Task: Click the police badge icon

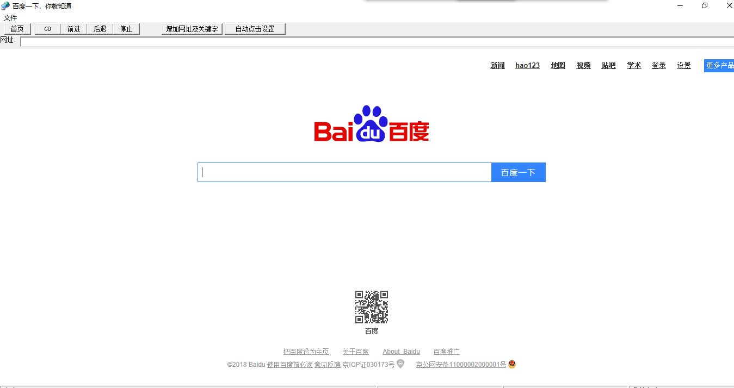Action: [512, 364]
